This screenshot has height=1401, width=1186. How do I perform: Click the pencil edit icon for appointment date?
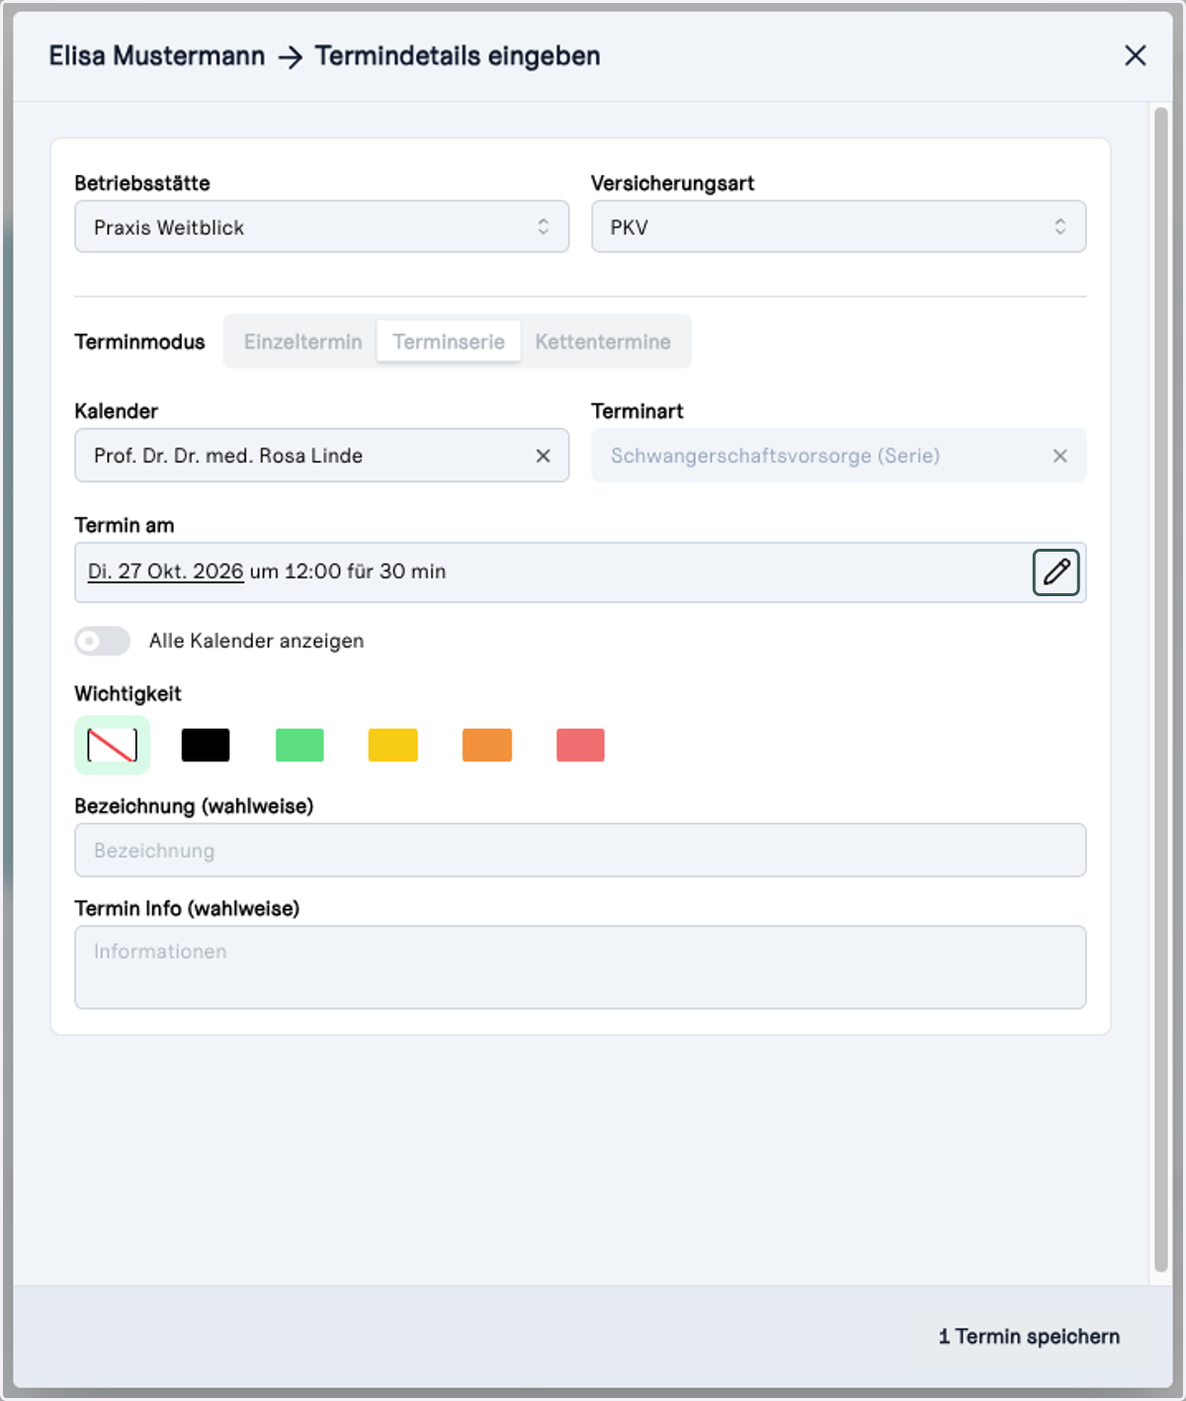(x=1056, y=572)
